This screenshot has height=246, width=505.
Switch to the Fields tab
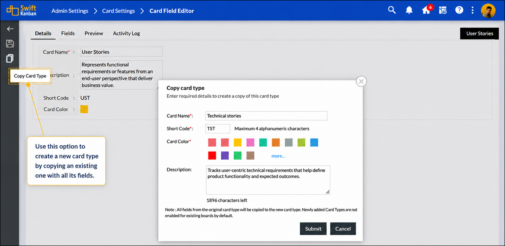click(x=68, y=33)
